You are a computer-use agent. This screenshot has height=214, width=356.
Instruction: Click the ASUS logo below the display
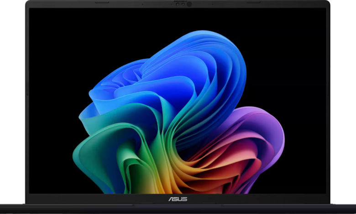tap(178, 199)
